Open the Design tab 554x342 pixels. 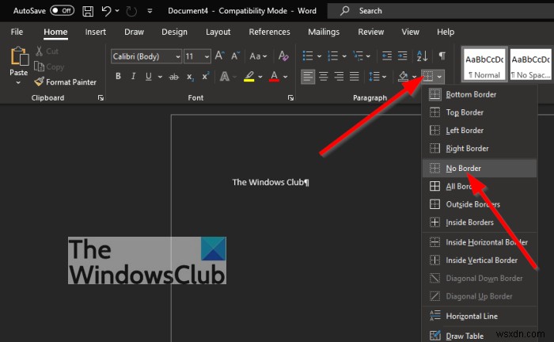(175, 32)
